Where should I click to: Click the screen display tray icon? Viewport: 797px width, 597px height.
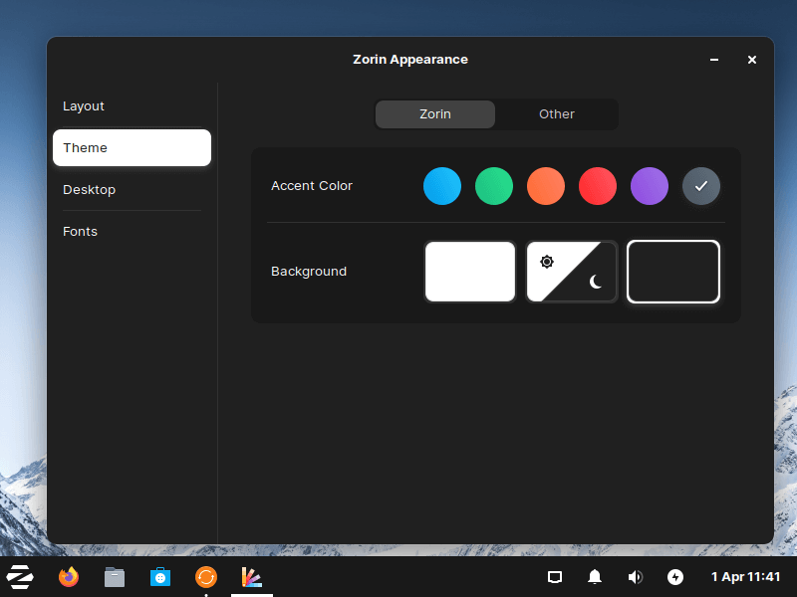(x=555, y=577)
